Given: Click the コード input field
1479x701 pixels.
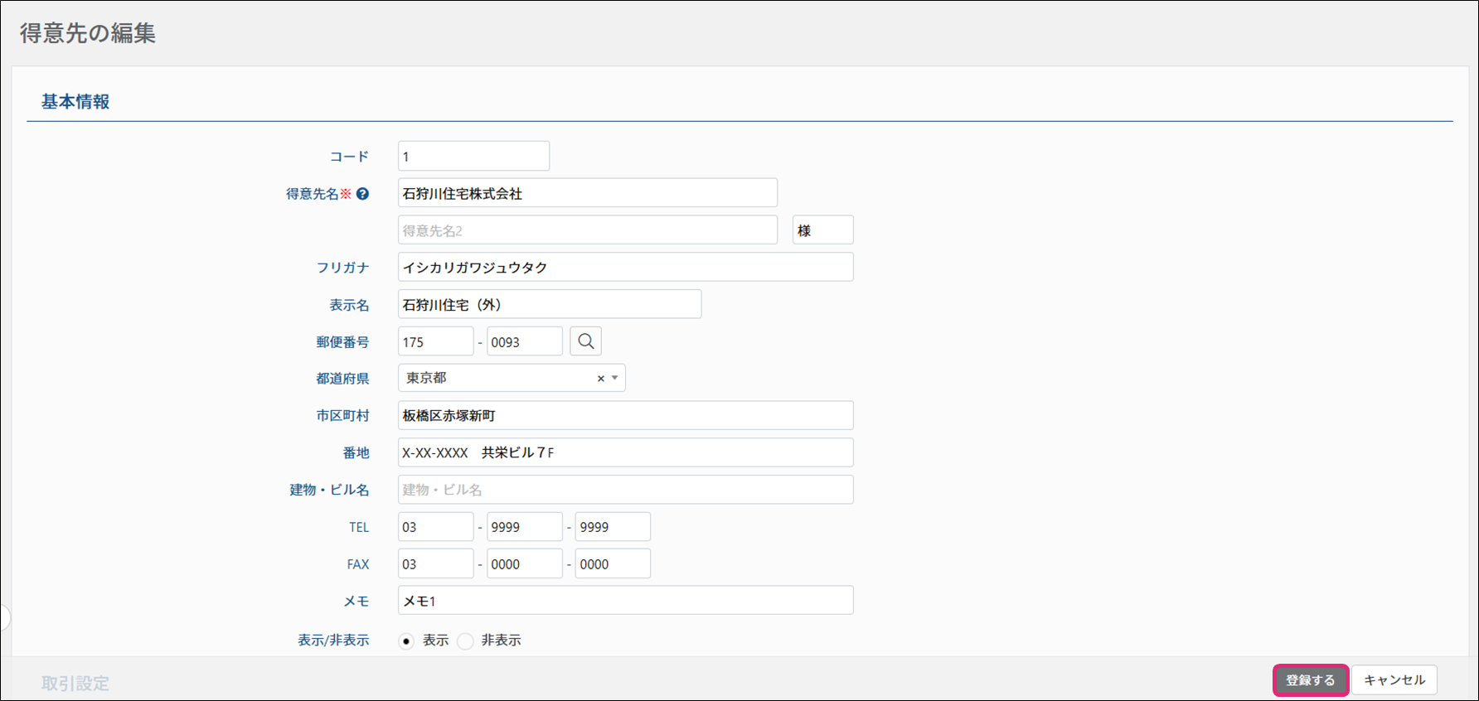Looking at the screenshot, I should pyautogui.click(x=473, y=157).
